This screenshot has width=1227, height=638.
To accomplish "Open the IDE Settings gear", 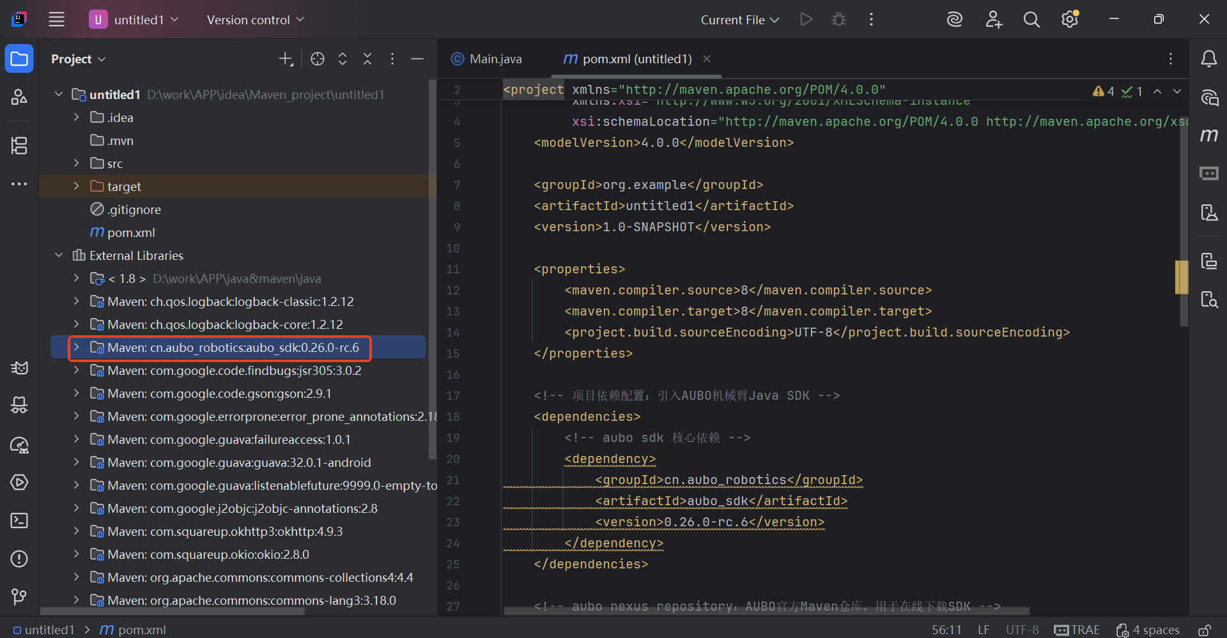I will (1069, 19).
